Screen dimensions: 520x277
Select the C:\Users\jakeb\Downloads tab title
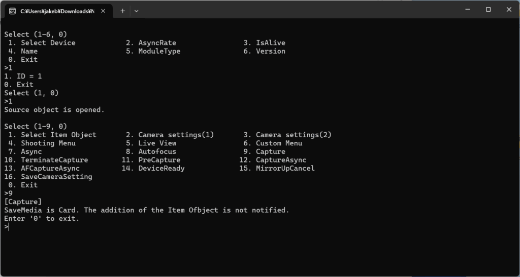57,11
